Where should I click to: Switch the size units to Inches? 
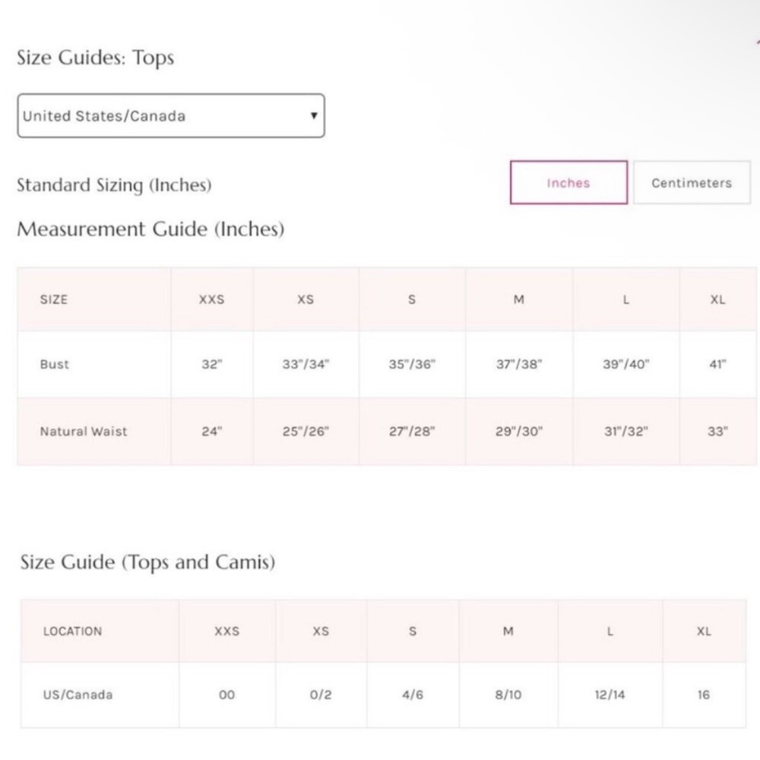(568, 182)
